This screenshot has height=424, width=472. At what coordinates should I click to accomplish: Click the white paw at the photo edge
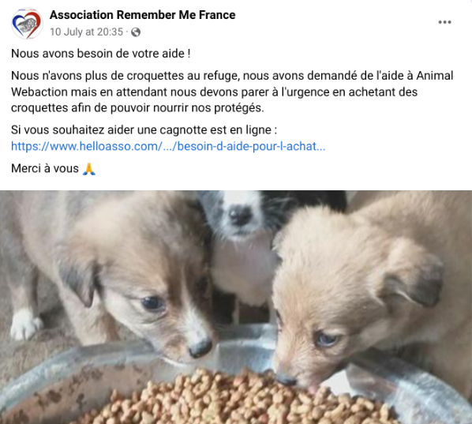[x=24, y=324]
